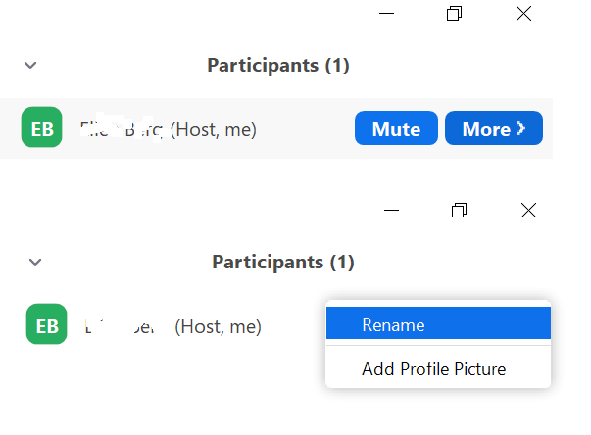
Task: Restore down the window showing the Rename menu
Action: 459,211
